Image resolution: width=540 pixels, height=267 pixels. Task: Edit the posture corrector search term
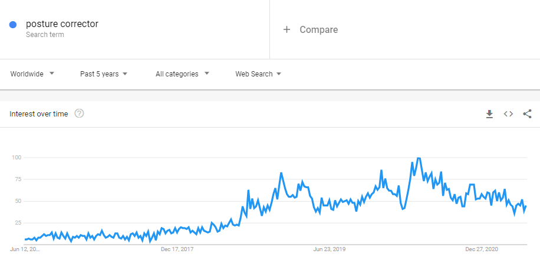(x=62, y=24)
